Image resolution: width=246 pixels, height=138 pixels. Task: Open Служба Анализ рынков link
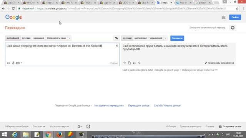point(168,106)
